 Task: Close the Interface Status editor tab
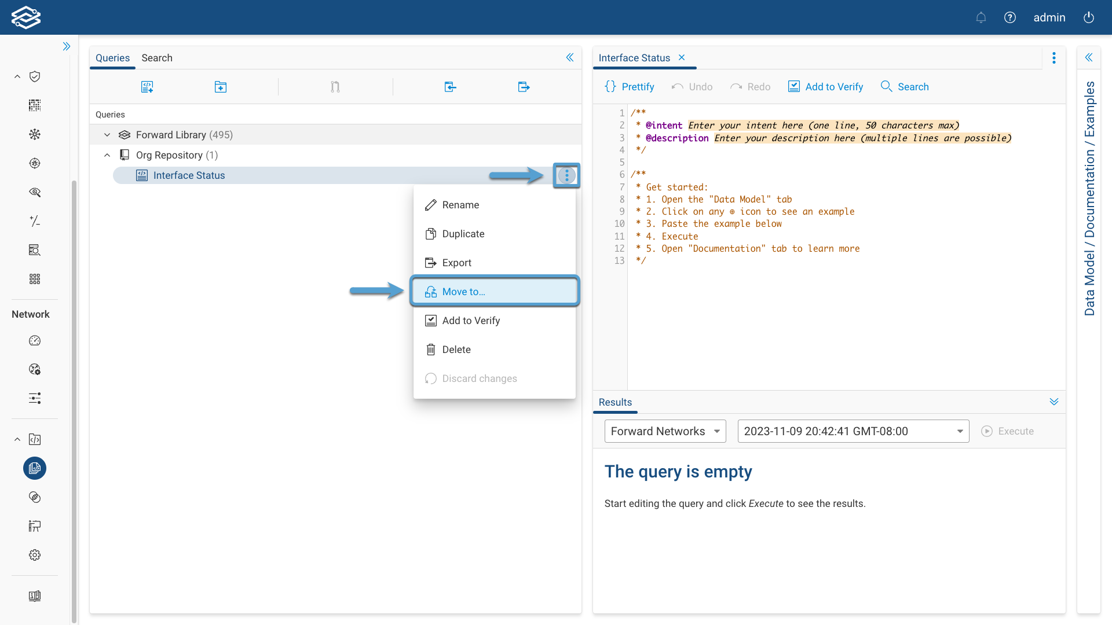point(682,57)
